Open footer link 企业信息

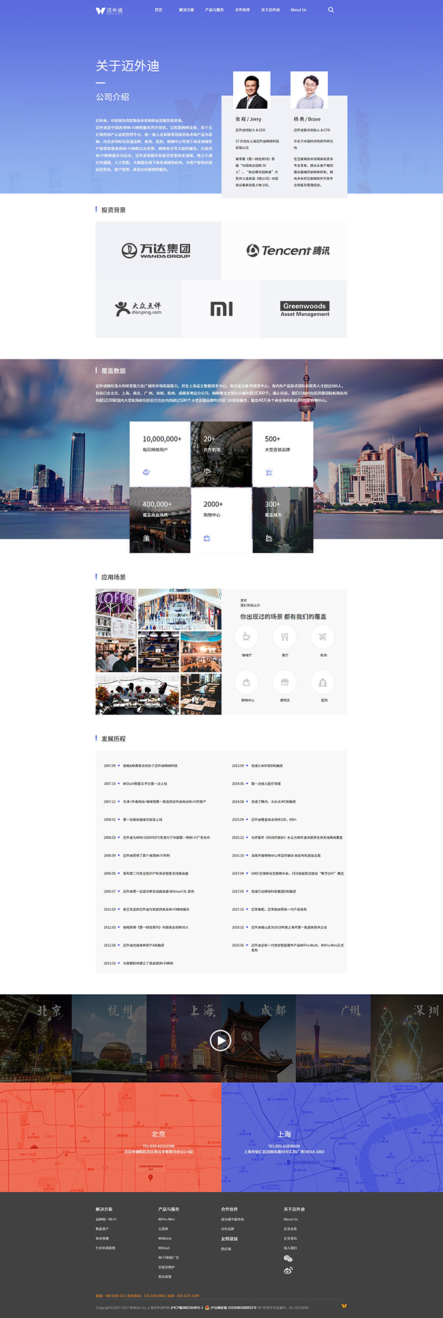click(290, 1229)
